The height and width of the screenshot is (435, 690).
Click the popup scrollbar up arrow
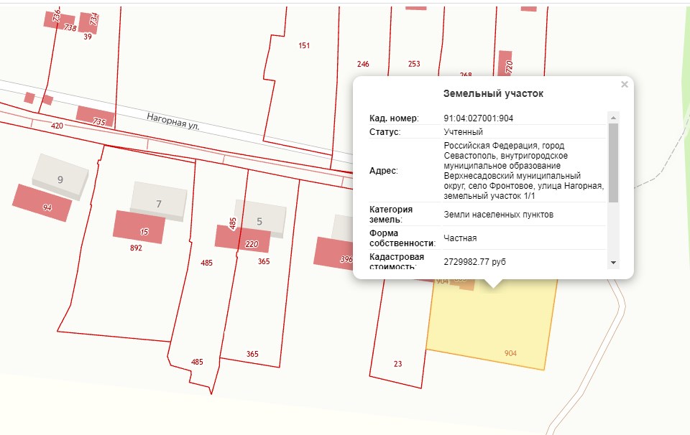(613, 118)
